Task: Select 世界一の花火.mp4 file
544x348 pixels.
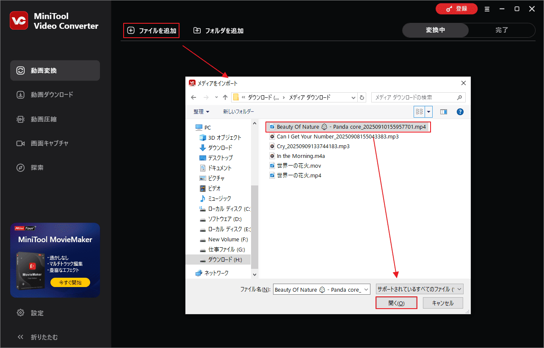Action: [x=295, y=175]
